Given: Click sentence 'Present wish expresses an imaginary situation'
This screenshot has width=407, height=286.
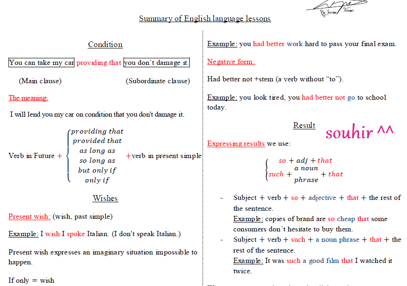Looking at the screenshot, I should pyautogui.click(x=81, y=252).
